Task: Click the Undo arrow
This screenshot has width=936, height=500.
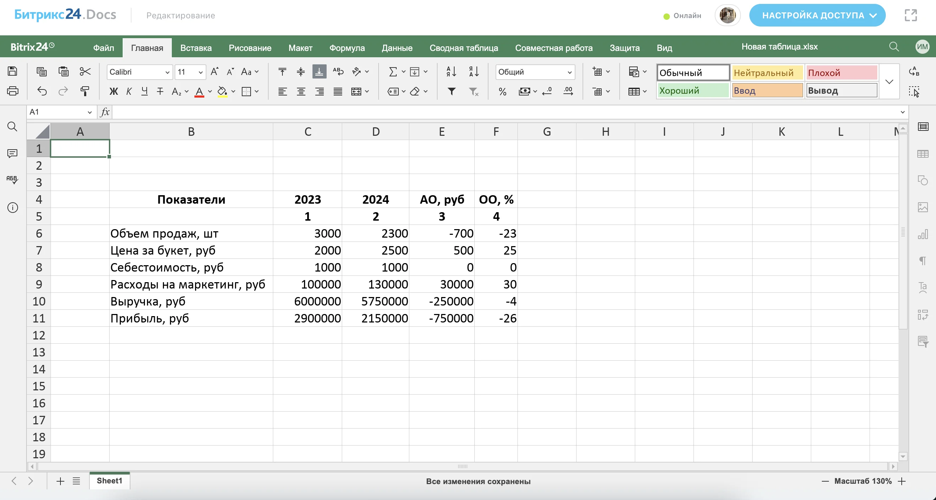Action: [42, 91]
